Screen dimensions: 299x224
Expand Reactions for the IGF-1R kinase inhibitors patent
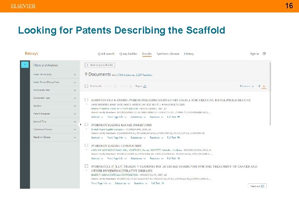pyautogui.click(x=140, y=183)
